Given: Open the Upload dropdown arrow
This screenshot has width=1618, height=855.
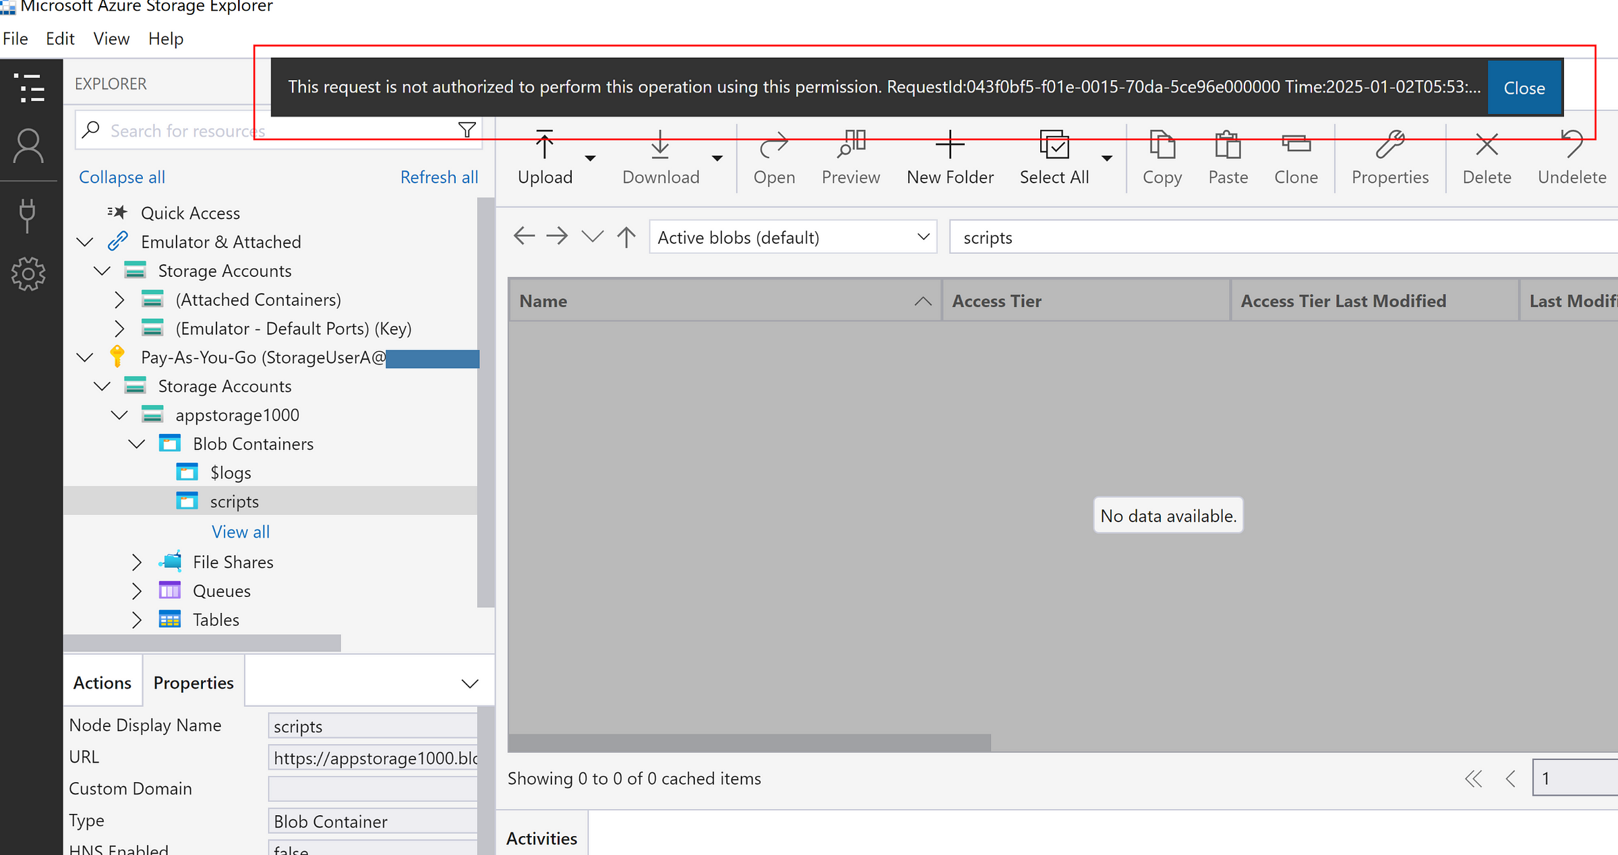Looking at the screenshot, I should 591,158.
